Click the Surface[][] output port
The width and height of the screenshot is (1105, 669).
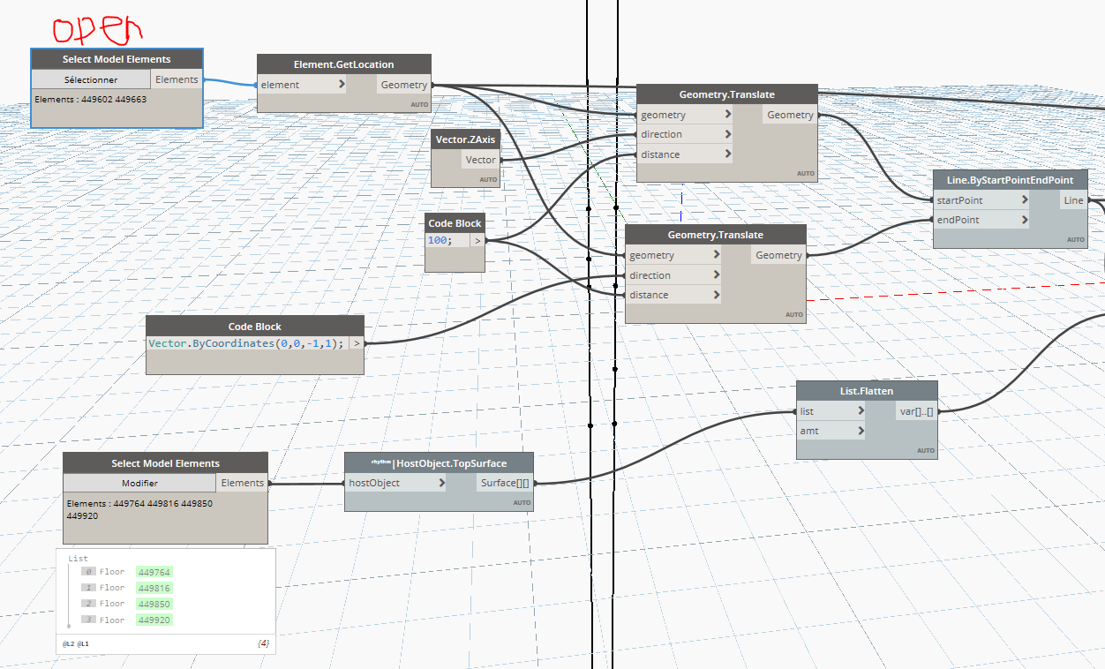pyautogui.click(x=505, y=483)
